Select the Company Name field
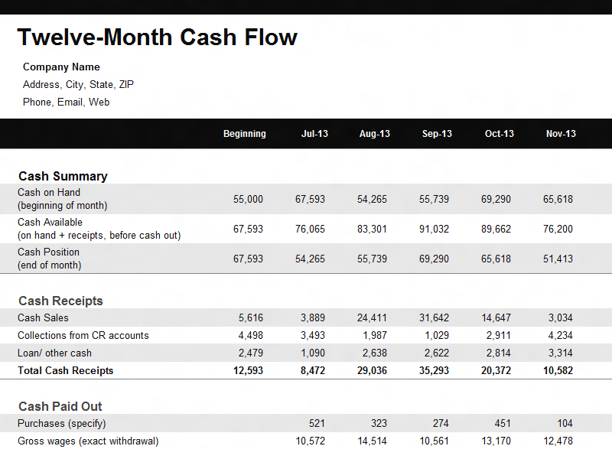The width and height of the screenshot is (612, 459). 61,67
